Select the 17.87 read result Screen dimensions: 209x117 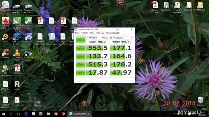tap(98, 72)
